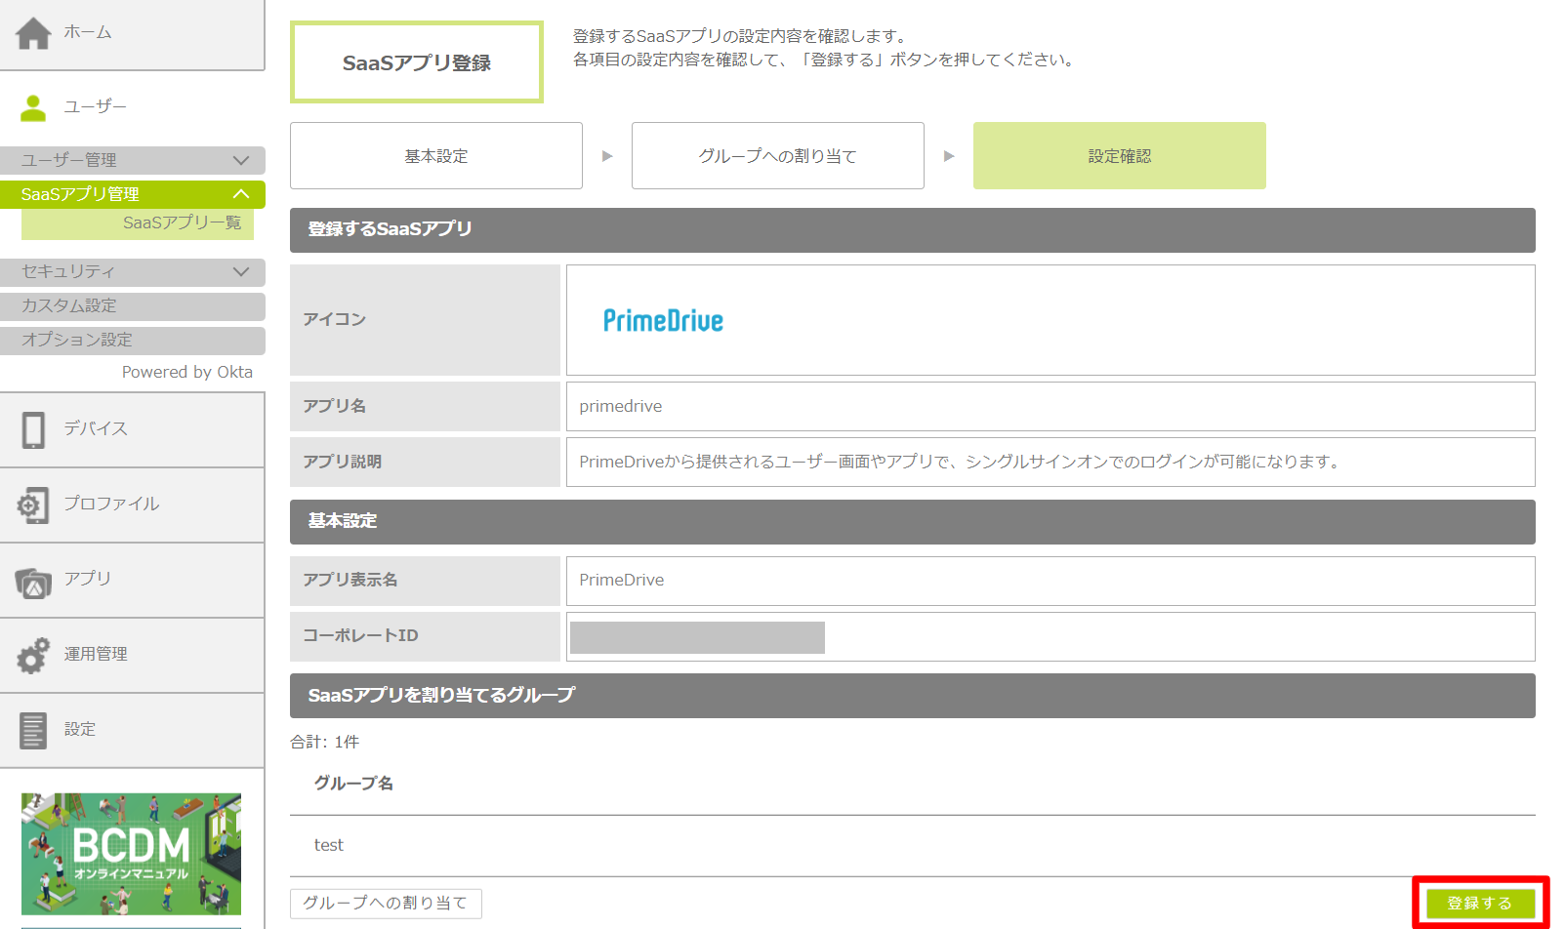The height and width of the screenshot is (929, 1565).
Task: Open the BCDM online manual banner
Action: point(131,853)
